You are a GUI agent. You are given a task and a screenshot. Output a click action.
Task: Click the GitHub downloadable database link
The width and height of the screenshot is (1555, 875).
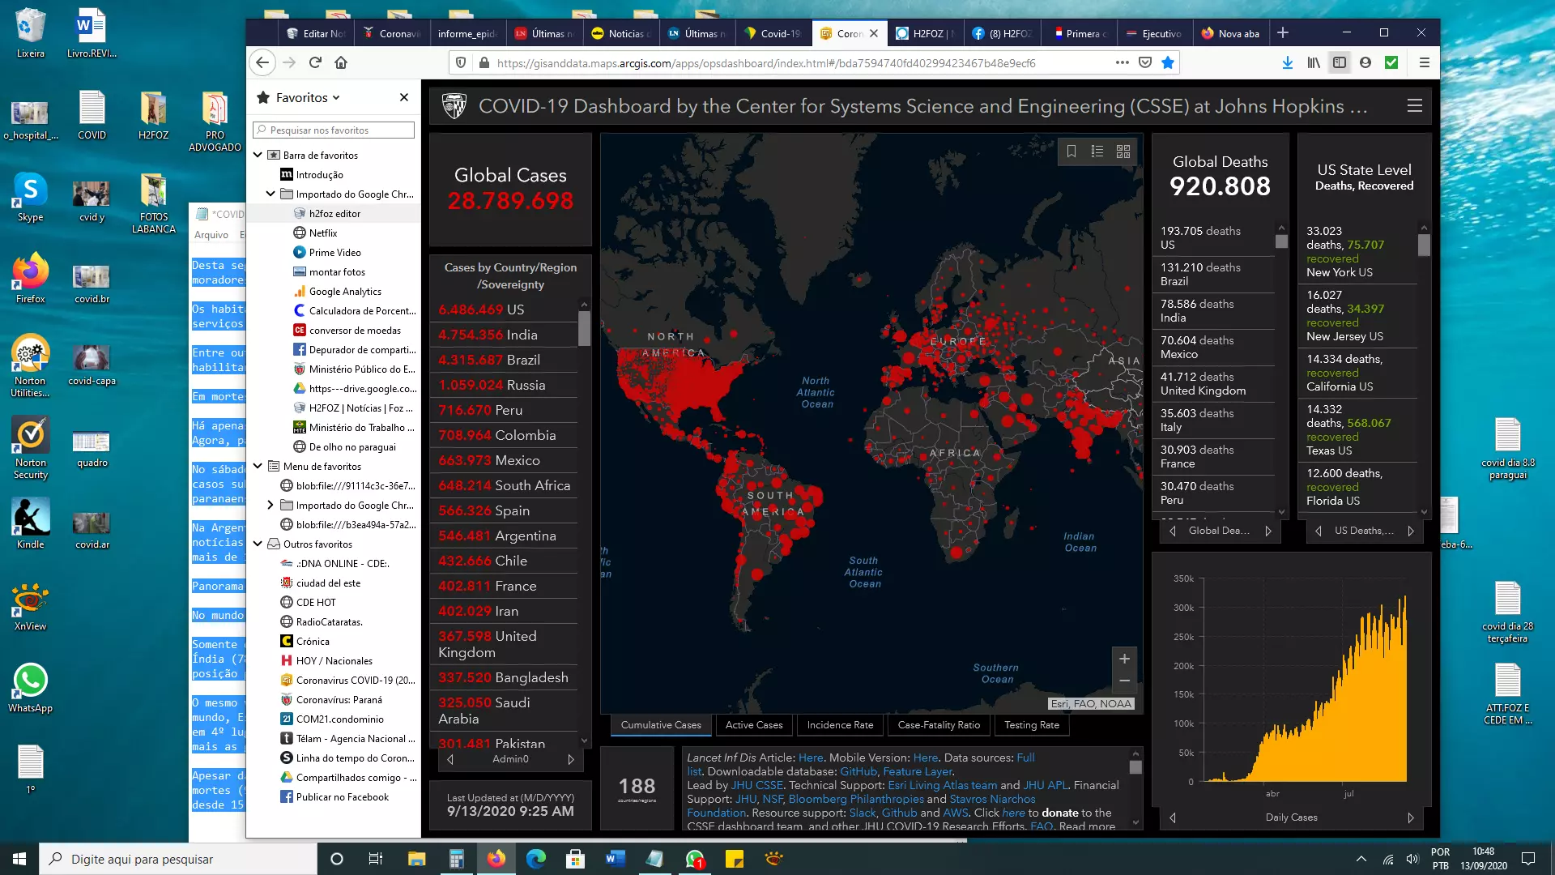pyautogui.click(x=858, y=771)
